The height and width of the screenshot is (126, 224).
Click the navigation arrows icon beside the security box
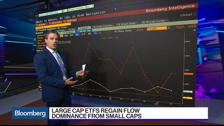pyautogui.click(x=37, y=16)
